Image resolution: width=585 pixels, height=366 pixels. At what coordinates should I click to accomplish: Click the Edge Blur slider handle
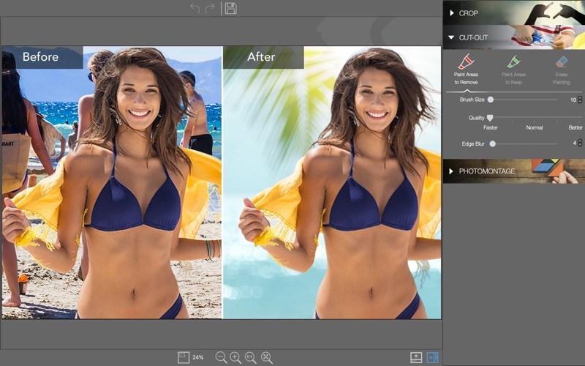point(492,143)
